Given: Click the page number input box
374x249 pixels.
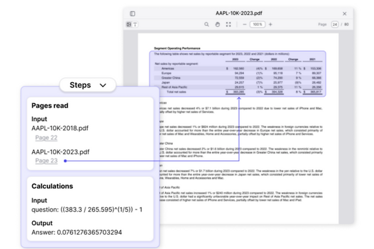Looking at the screenshot, I should [x=335, y=25].
